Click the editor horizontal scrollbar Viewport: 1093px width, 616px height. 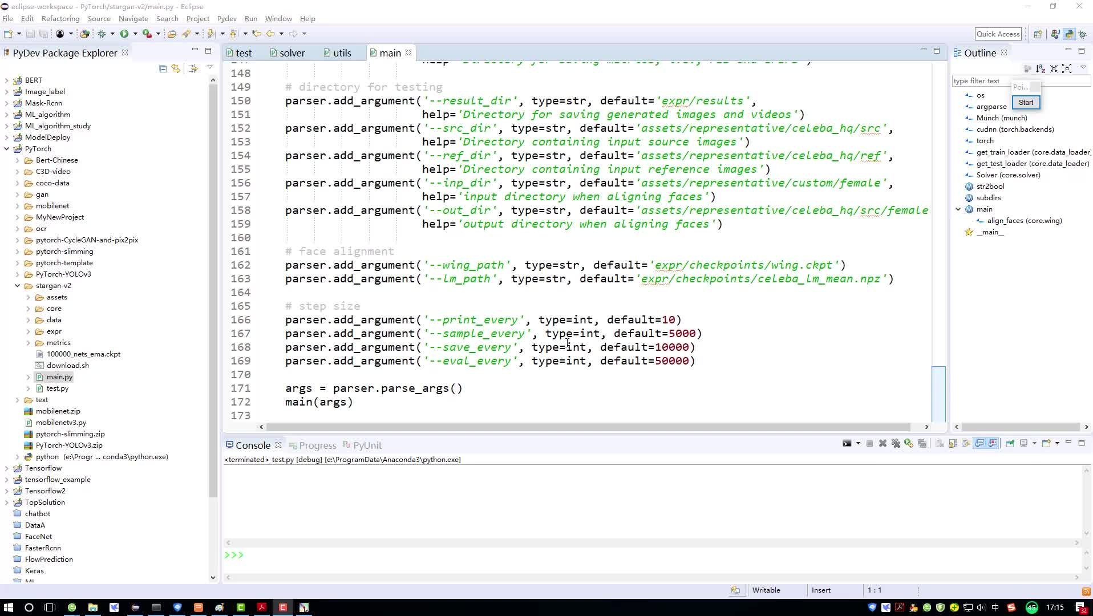(x=588, y=427)
